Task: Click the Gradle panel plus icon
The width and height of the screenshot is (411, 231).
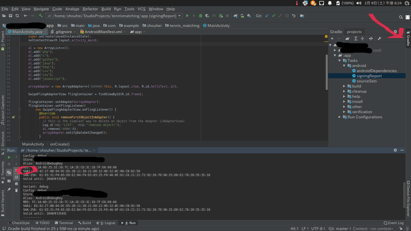Action: (332, 38)
